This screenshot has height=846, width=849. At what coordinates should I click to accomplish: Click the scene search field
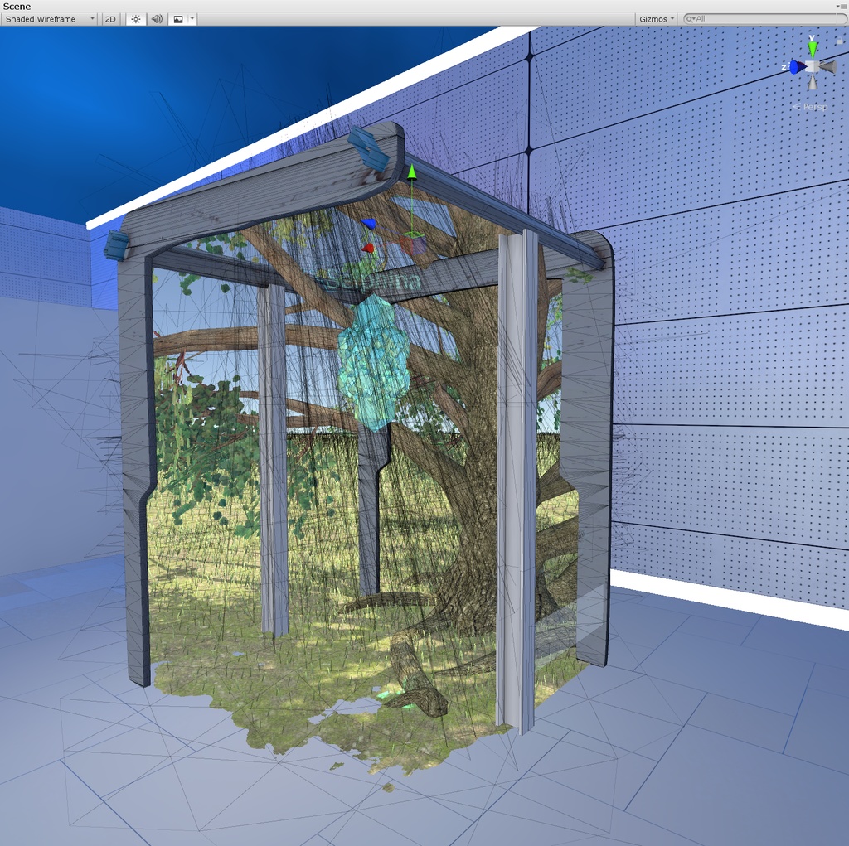764,19
